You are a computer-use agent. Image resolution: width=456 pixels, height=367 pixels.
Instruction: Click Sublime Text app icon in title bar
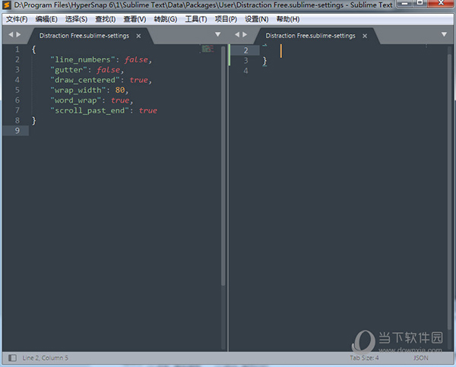click(x=6, y=5)
